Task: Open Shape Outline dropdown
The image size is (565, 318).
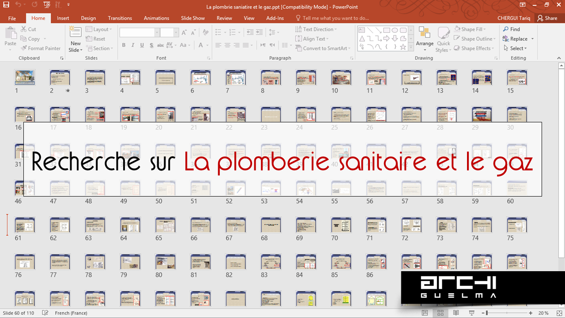Action: point(475,39)
